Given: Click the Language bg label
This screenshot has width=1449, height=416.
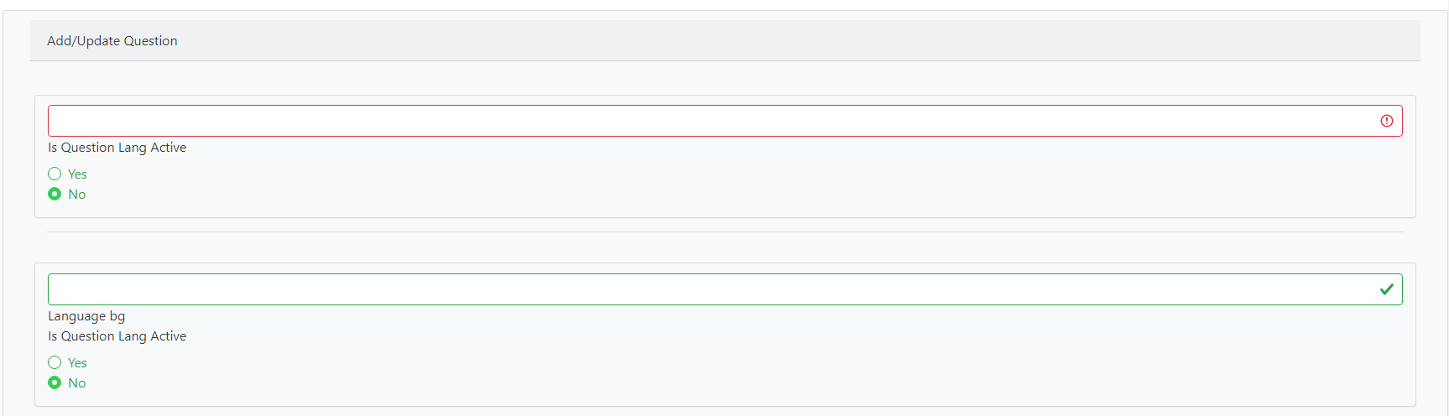Looking at the screenshot, I should 86,316.
